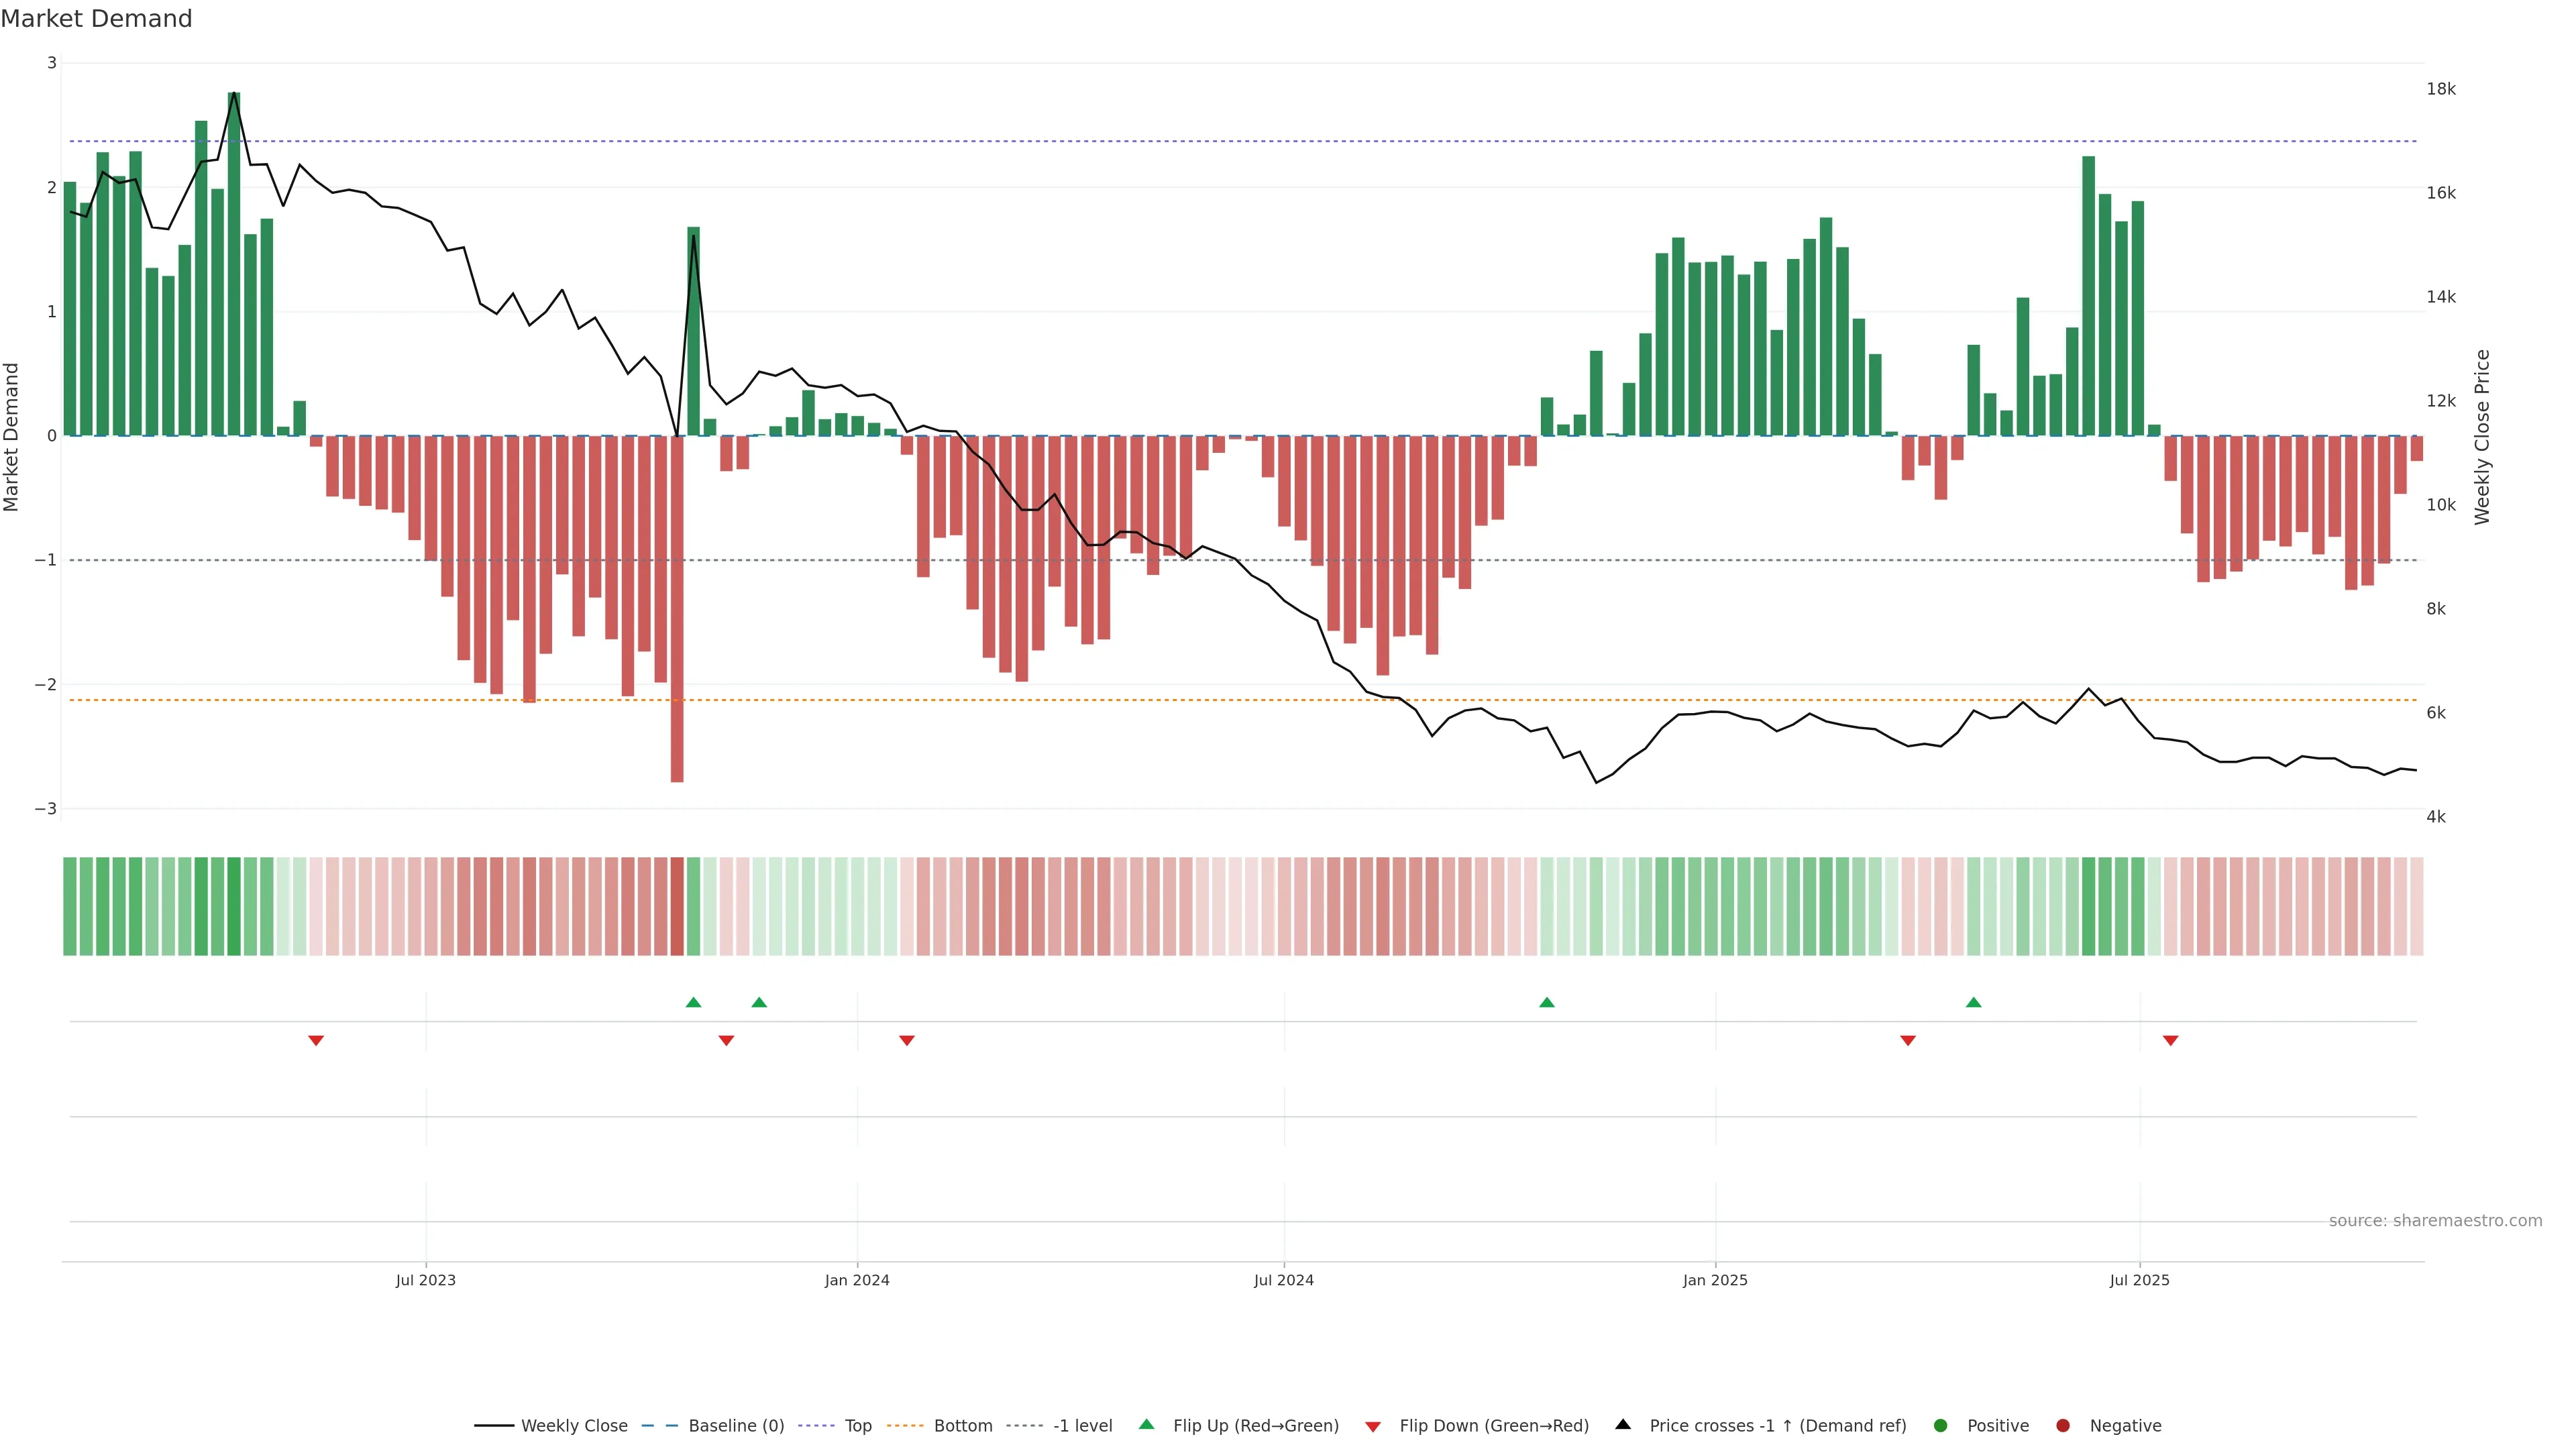Click the Weekly Close Price axis title
The height and width of the screenshot is (1449, 2576).
(x=2482, y=437)
